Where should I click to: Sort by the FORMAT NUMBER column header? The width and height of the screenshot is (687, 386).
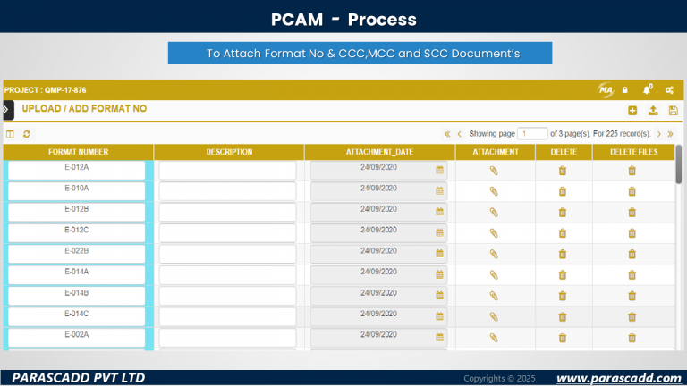(x=79, y=152)
